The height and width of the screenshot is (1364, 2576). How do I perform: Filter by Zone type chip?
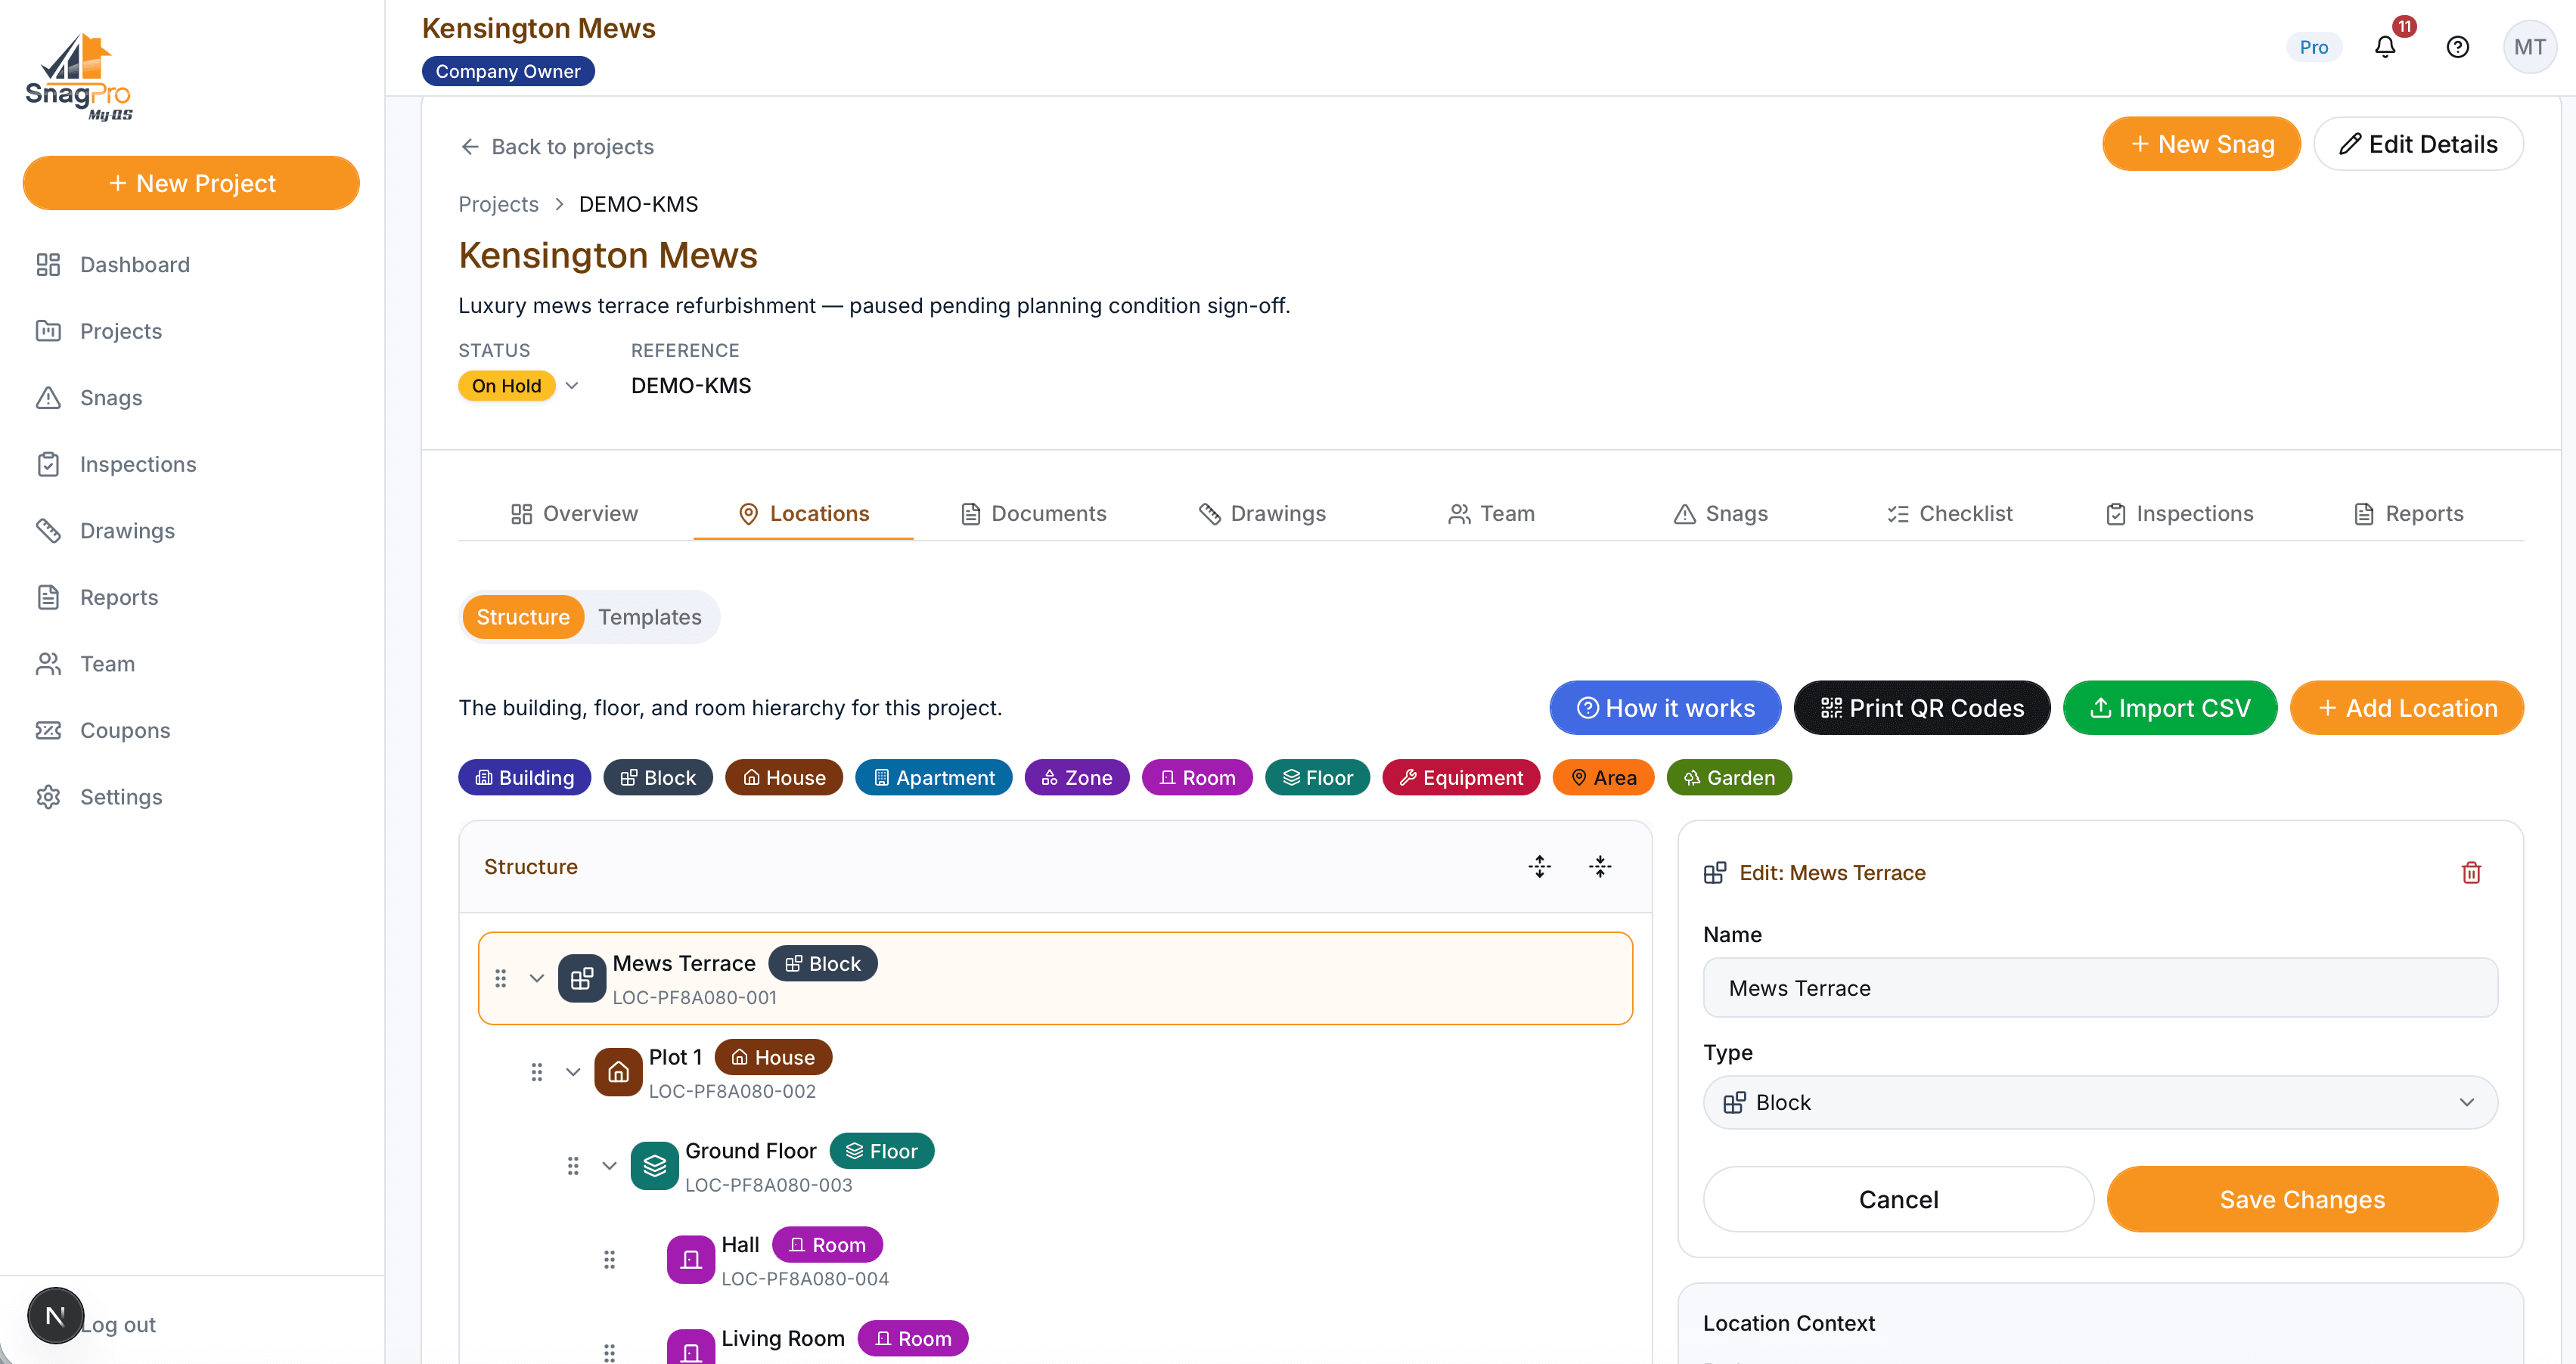pyautogui.click(x=1076, y=777)
